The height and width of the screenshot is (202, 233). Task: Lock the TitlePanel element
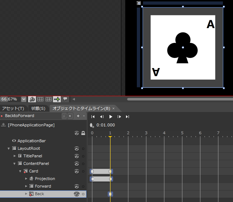pos(83,156)
